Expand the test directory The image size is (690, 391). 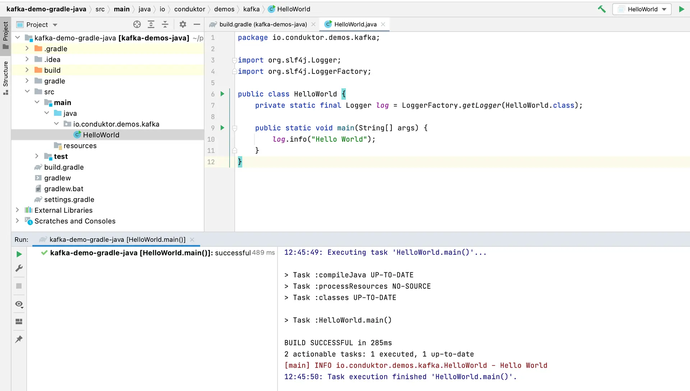37,156
